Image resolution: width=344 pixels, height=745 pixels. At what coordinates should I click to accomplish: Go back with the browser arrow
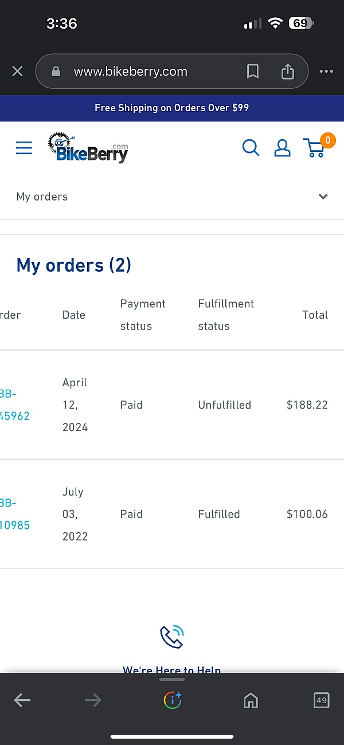coord(22,700)
